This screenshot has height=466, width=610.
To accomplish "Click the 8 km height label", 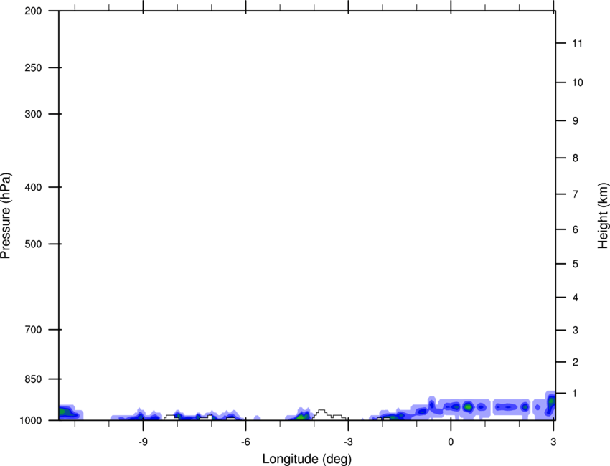I will coord(576,158).
